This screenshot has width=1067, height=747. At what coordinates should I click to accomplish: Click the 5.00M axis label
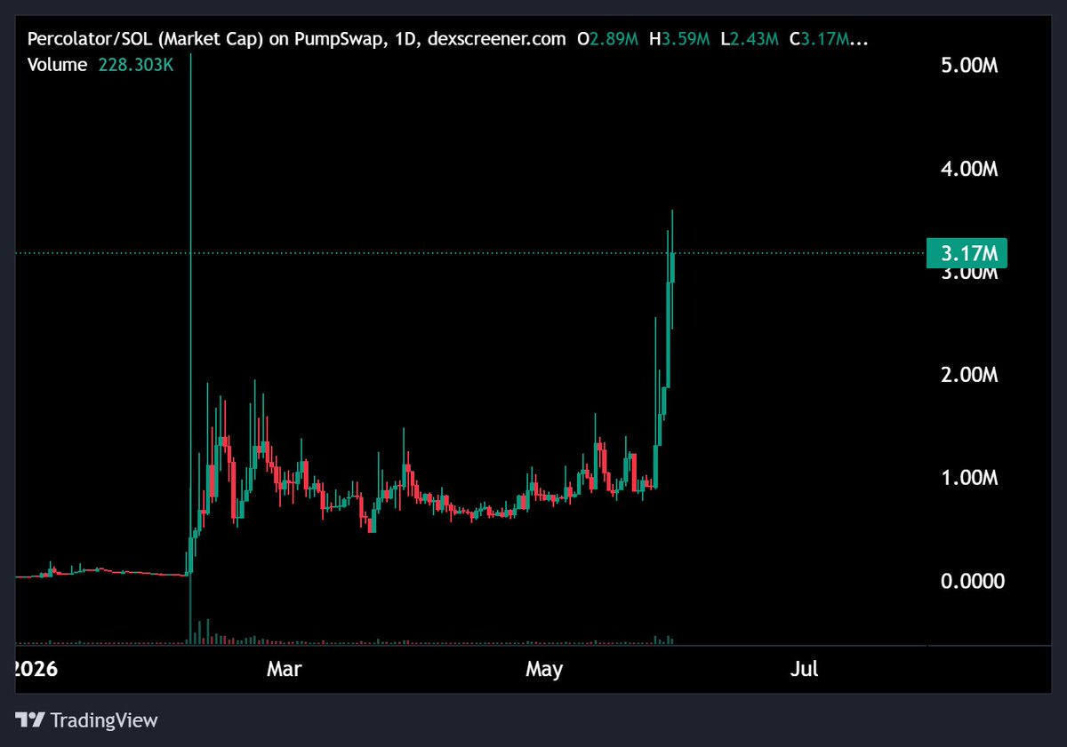point(970,66)
